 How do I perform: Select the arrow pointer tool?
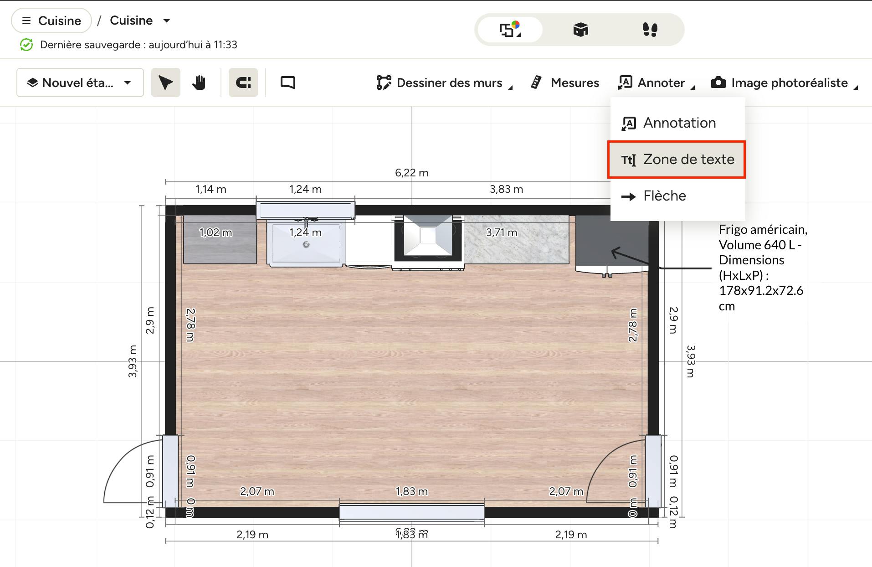166,82
